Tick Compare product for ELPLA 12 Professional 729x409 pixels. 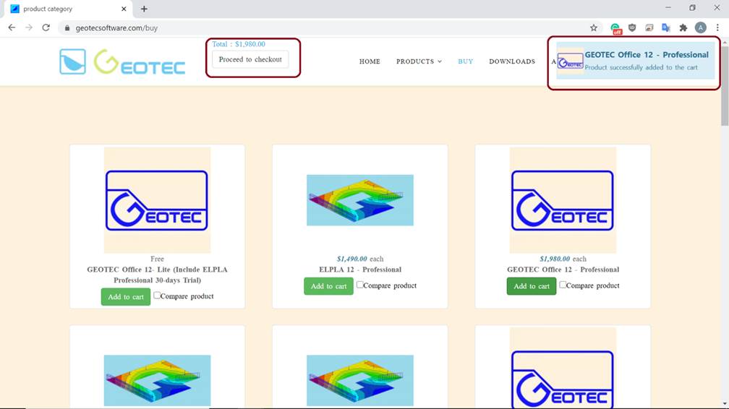point(360,285)
